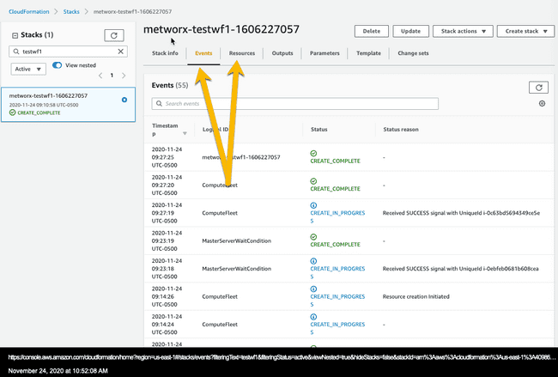Open the CloudFormation breadcrumb link

click(29, 12)
